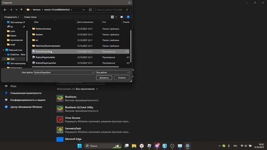Image resolution: width=267 pixels, height=150 pixels.
Task: Open the Упорядочить menu
Action: coord(12,17)
